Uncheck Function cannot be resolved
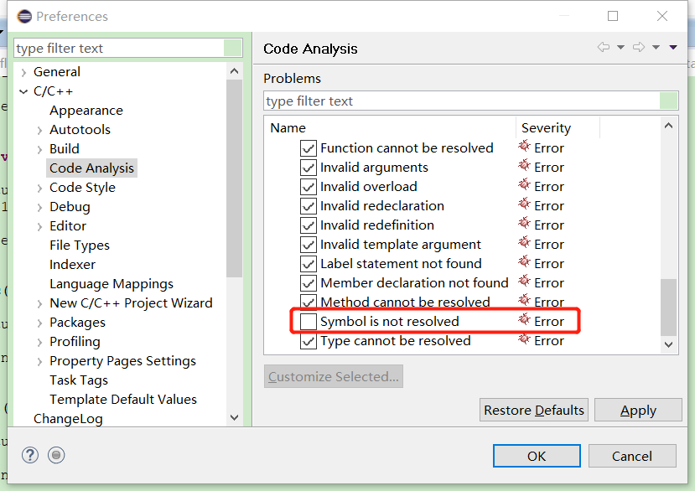This screenshot has width=695, height=491. point(308,147)
